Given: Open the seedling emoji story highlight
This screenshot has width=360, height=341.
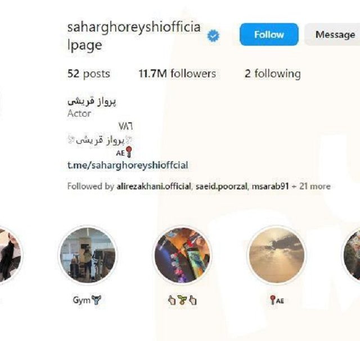Looking at the screenshot, I should (182, 255).
